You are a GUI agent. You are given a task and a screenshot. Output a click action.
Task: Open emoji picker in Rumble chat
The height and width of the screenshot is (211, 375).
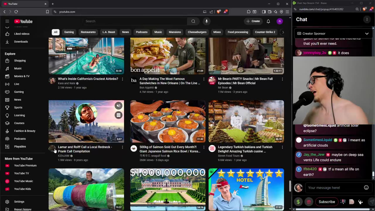click(x=366, y=188)
